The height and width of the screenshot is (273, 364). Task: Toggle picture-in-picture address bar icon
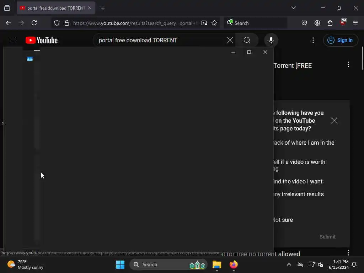click(x=204, y=23)
